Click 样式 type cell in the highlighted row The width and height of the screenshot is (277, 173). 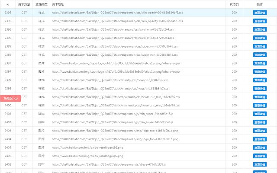tap(42, 13)
